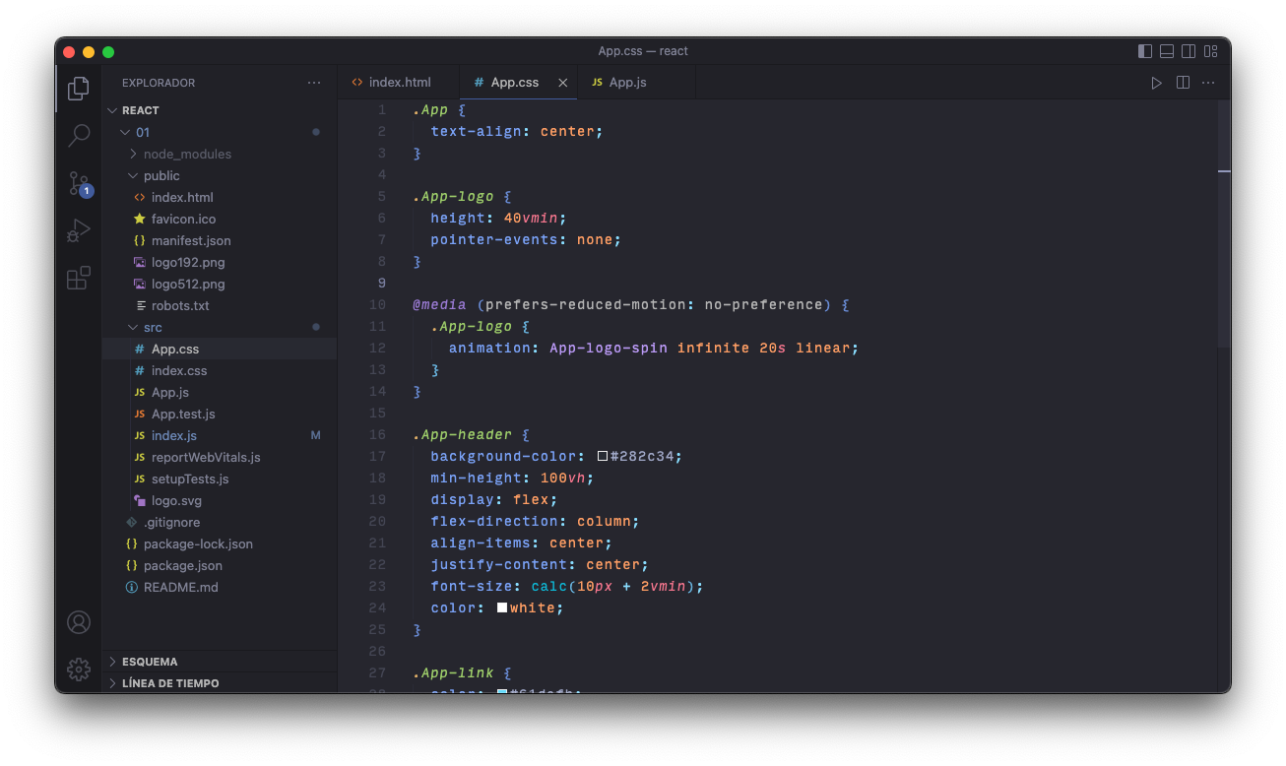Click the logo192.png image icon

click(140, 262)
